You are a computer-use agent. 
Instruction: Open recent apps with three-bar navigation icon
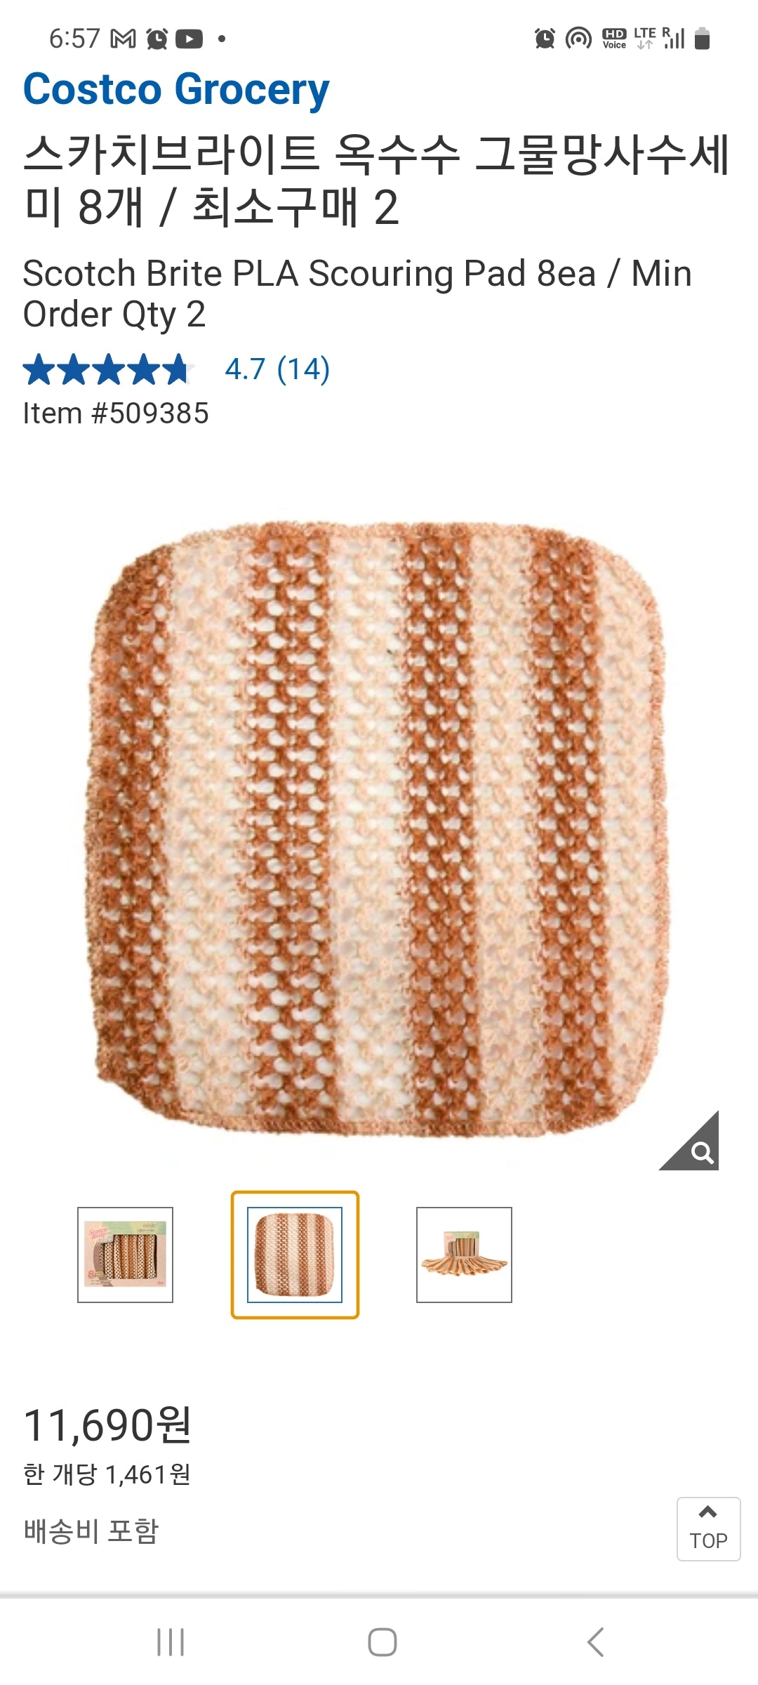171,1642
